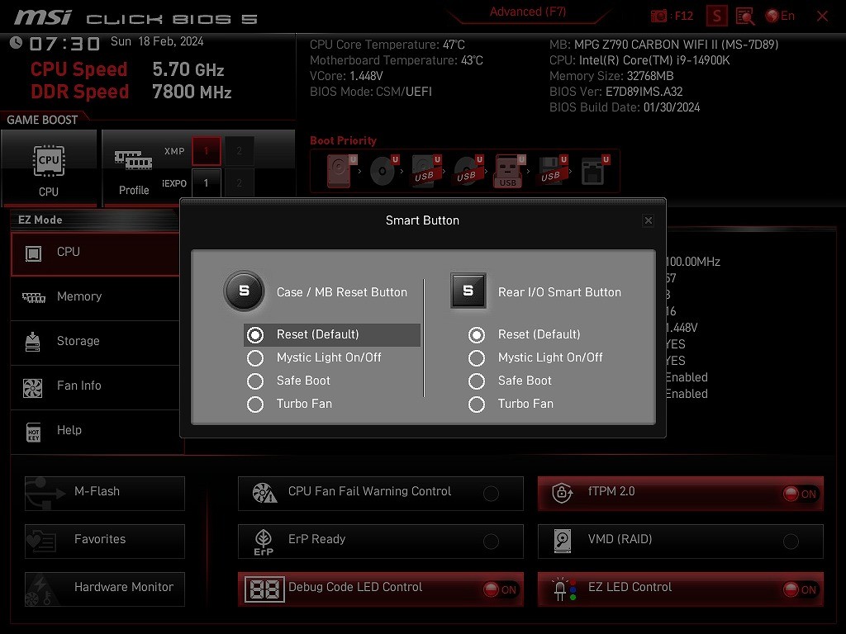Click the round Case/MB Reset Button S icon
This screenshot has height=634, width=846.
244,291
